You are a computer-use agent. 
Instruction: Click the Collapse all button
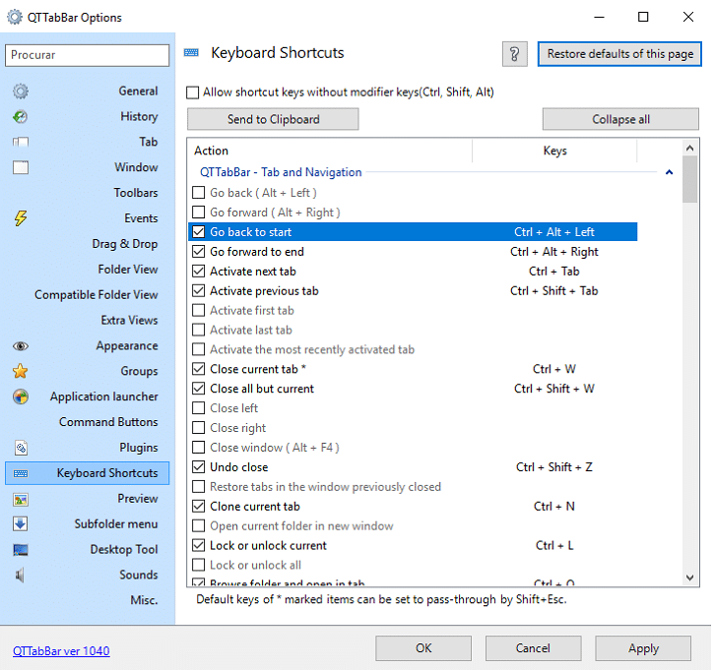[x=619, y=119]
